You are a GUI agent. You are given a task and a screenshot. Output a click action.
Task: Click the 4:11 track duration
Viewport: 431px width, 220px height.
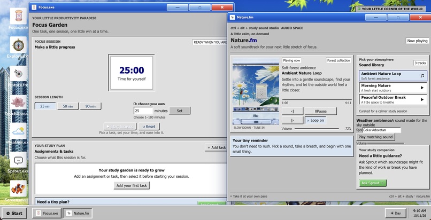[348, 103]
